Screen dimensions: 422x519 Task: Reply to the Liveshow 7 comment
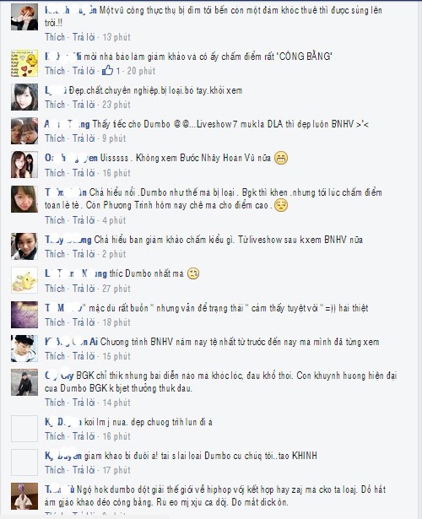click(x=84, y=138)
